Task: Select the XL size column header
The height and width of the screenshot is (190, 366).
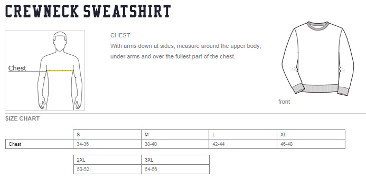Action: (311, 134)
